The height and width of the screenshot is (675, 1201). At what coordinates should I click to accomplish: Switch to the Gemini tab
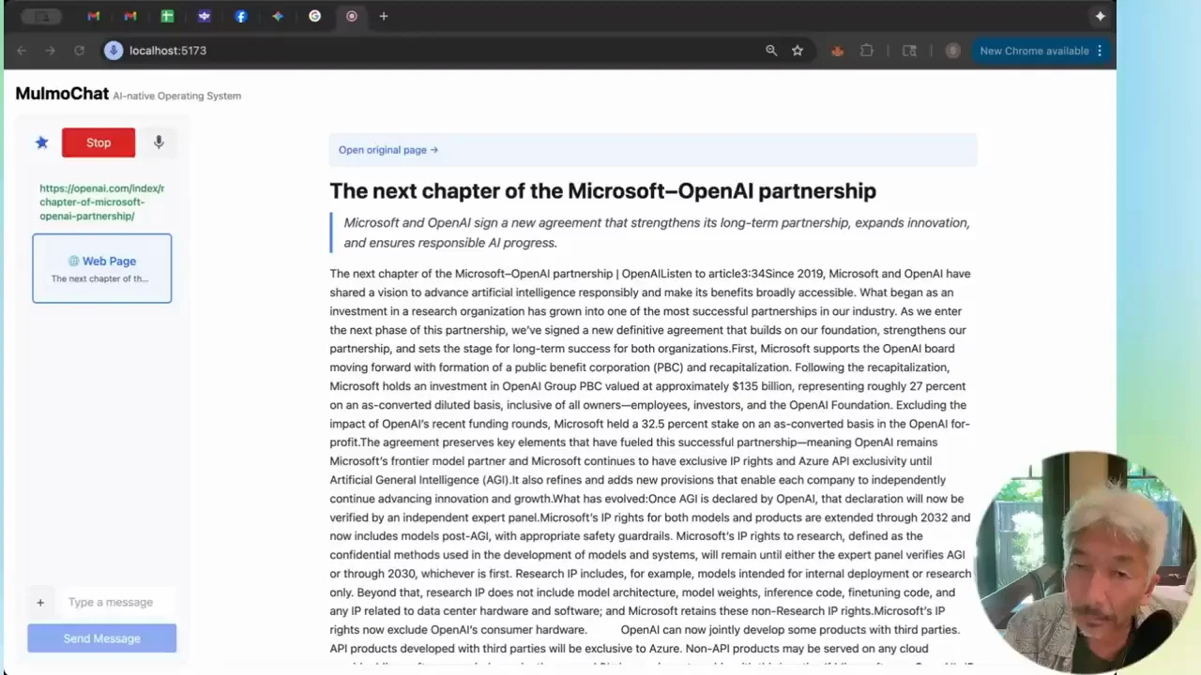278,16
